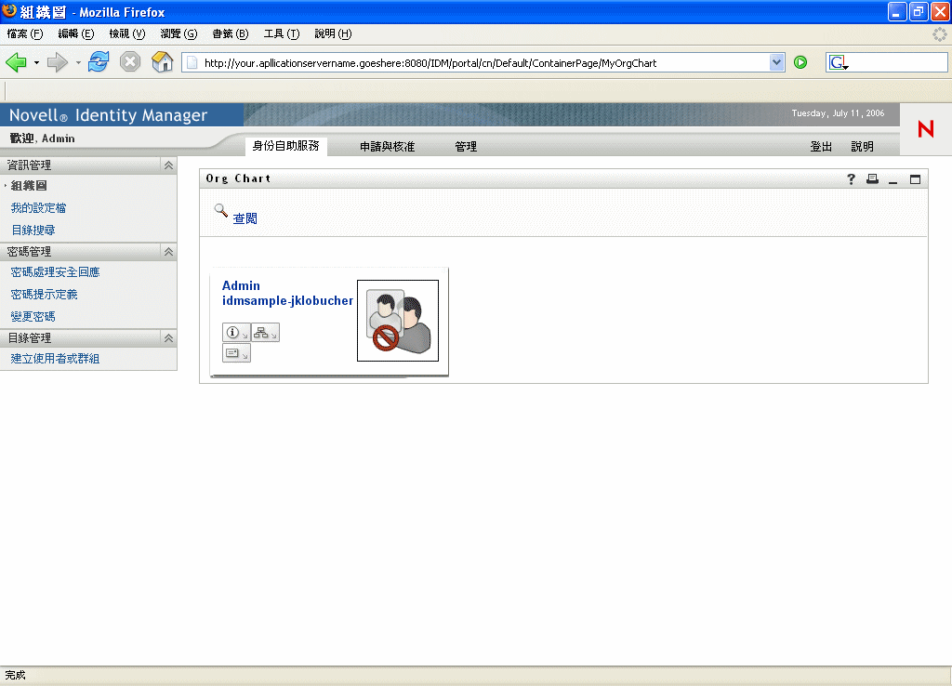Click the Admin idmsample-jklobucher name link
Image resolution: width=952 pixels, height=686 pixels.
click(287, 293)
